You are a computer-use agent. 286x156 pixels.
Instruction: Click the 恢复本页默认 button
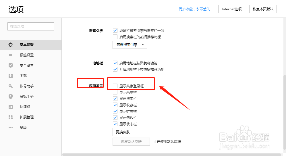[263, 9]
